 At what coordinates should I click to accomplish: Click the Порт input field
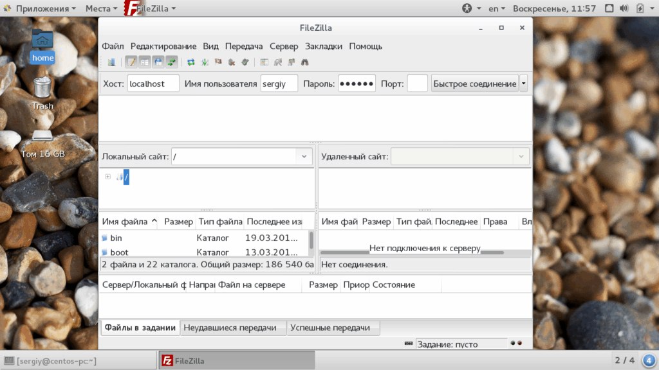pyautogui.click(x=417, y=84)
